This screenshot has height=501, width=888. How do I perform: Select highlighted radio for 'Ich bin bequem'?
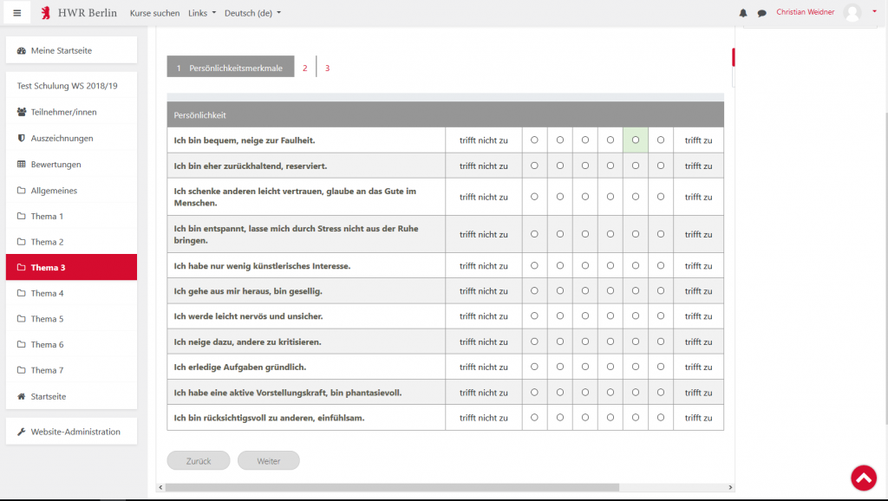[636, 140]
